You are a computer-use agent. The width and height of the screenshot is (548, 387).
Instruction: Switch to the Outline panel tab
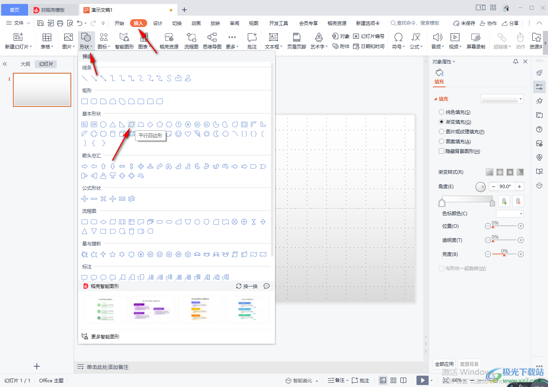pyautogui.click(x=25, y=64)
